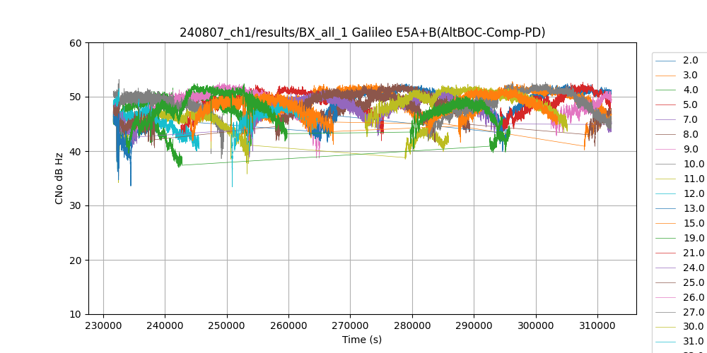Click the 21.0 legend entry

tap(690, 253)
